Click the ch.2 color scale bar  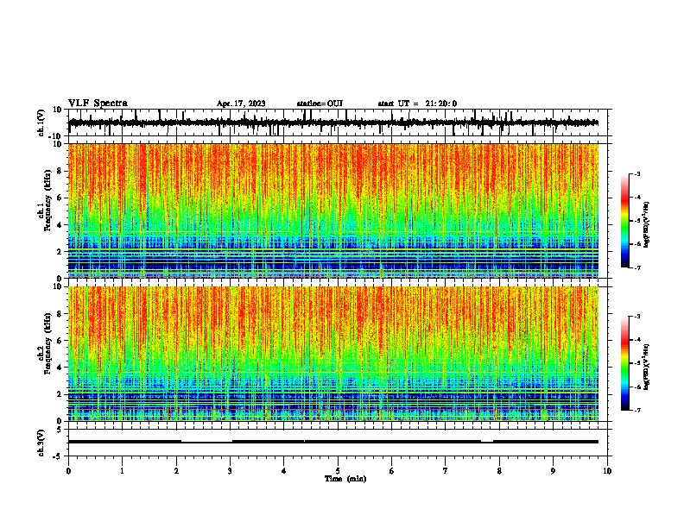(625, 363)
